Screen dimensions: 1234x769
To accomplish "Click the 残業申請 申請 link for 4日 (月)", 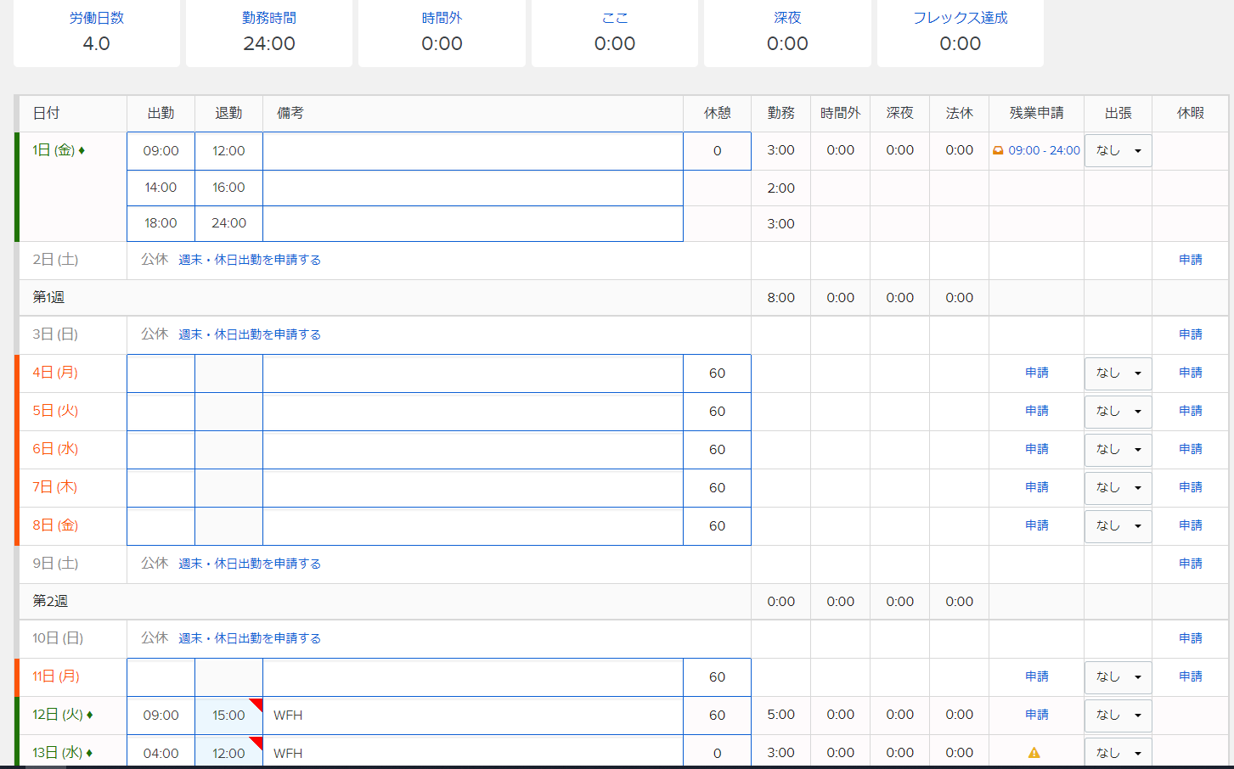I will tap(1037, 373).
